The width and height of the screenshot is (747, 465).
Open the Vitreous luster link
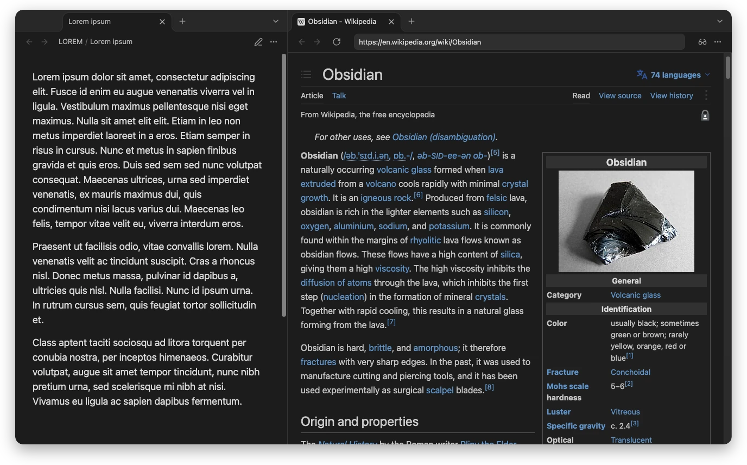625,412
